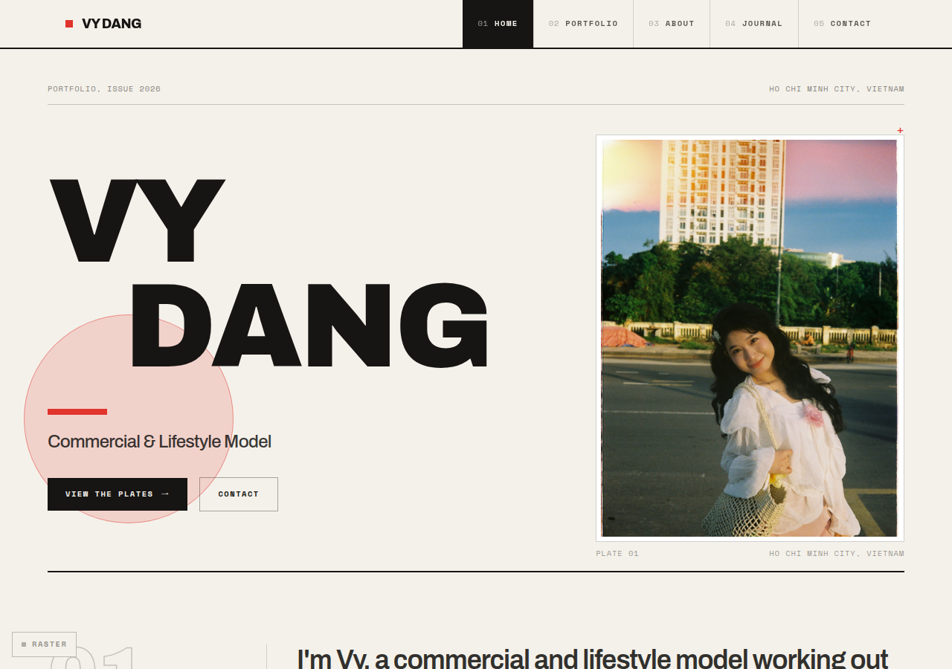
Task: Open the Journal nav tab
Action: [x=754, y=24]
